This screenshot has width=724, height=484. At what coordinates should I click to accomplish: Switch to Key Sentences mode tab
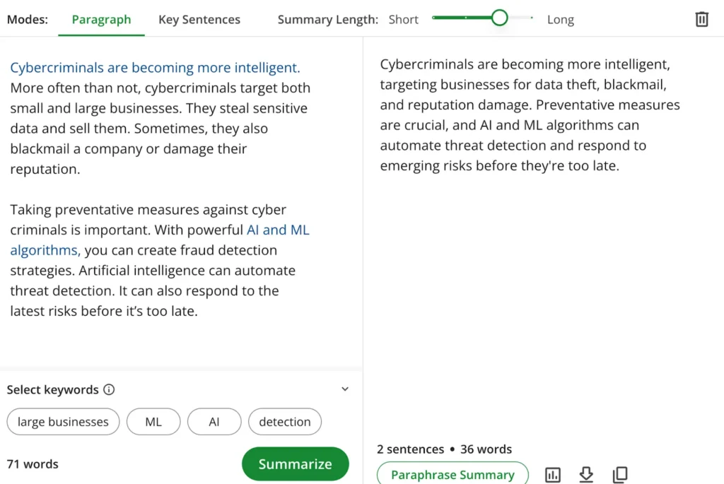coord(199,19)
